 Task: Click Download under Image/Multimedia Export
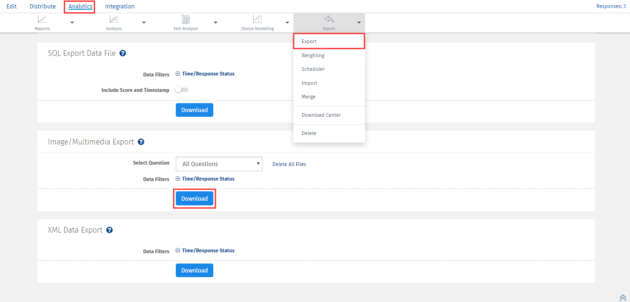pos(195,199)
